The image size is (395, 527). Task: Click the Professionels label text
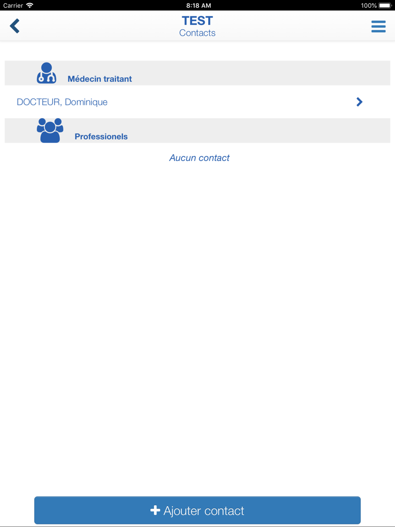point(101,137)
